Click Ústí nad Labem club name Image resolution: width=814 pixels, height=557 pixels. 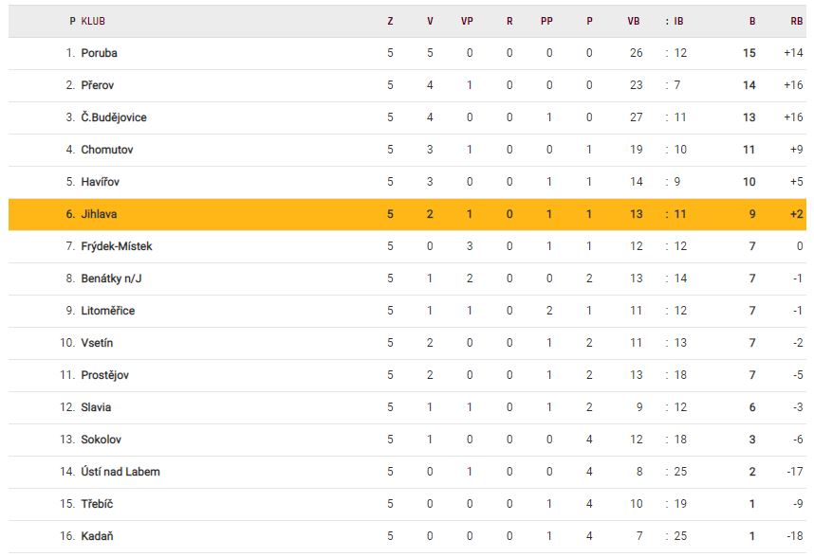click(120, 472)
